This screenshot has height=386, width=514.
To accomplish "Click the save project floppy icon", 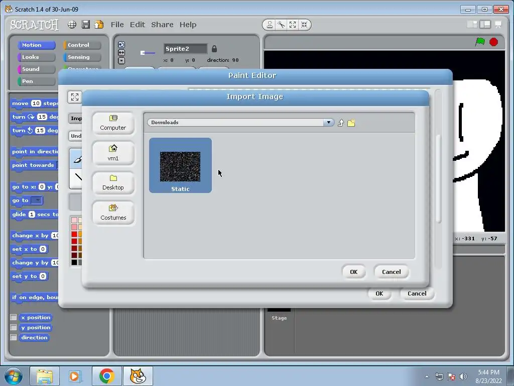I will [x=85, y=25].
